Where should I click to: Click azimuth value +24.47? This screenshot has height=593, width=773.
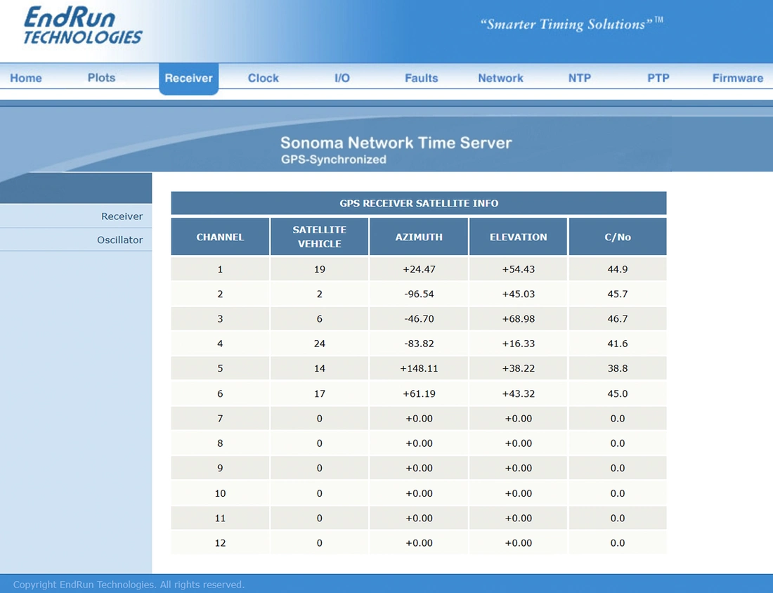coord(419,269)
